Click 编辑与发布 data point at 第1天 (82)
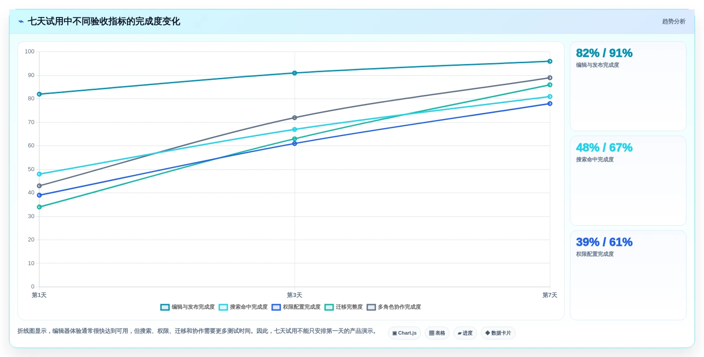704x357 pixels. (x=39, y=94)
